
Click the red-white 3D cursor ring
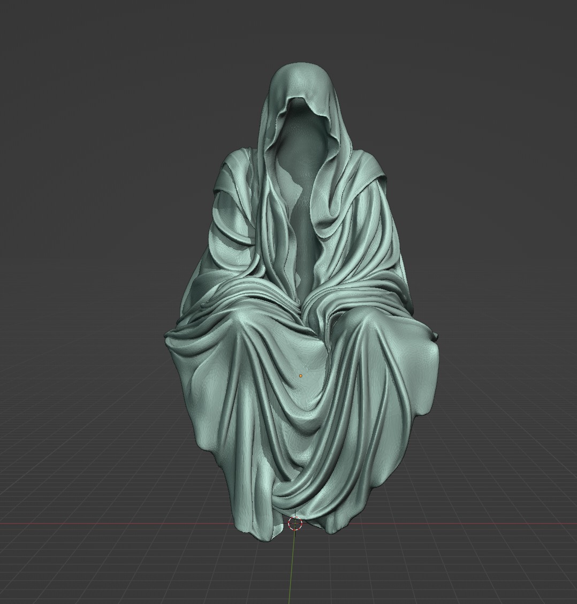(x=295, y=523)
